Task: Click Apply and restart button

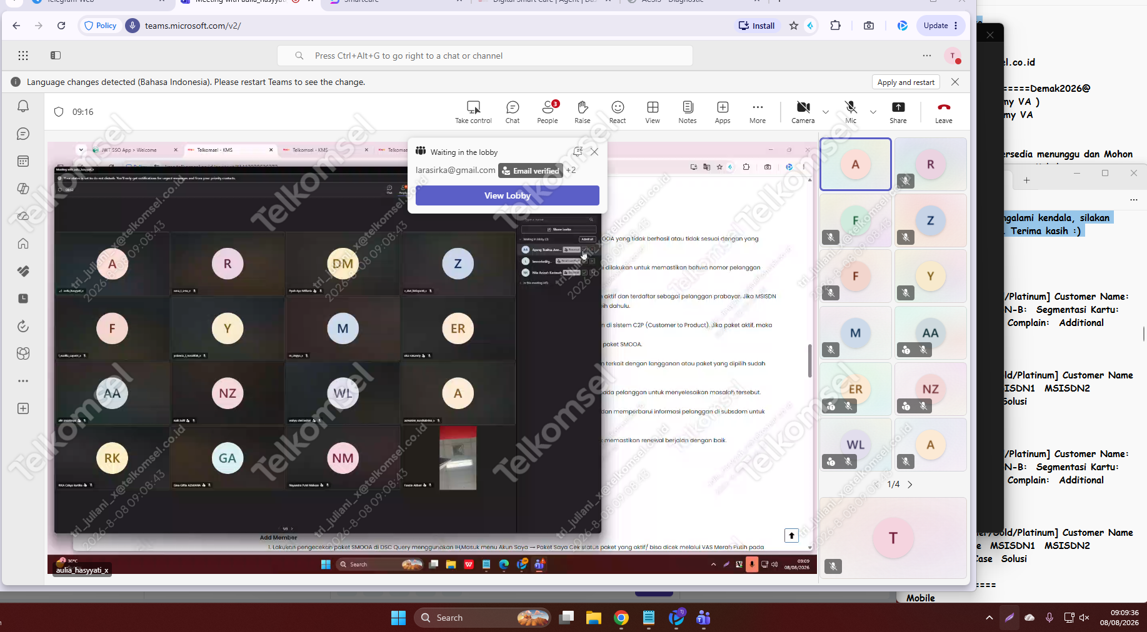Action: tap(906, 82)
